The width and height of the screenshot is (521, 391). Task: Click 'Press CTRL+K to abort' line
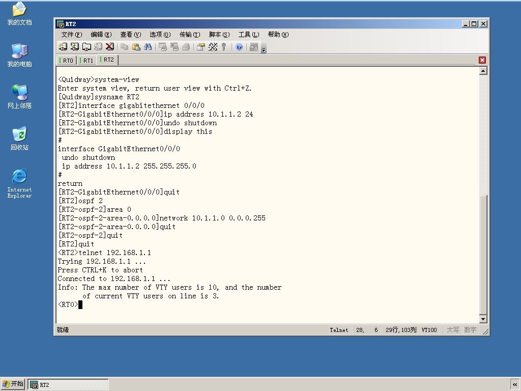100,270
